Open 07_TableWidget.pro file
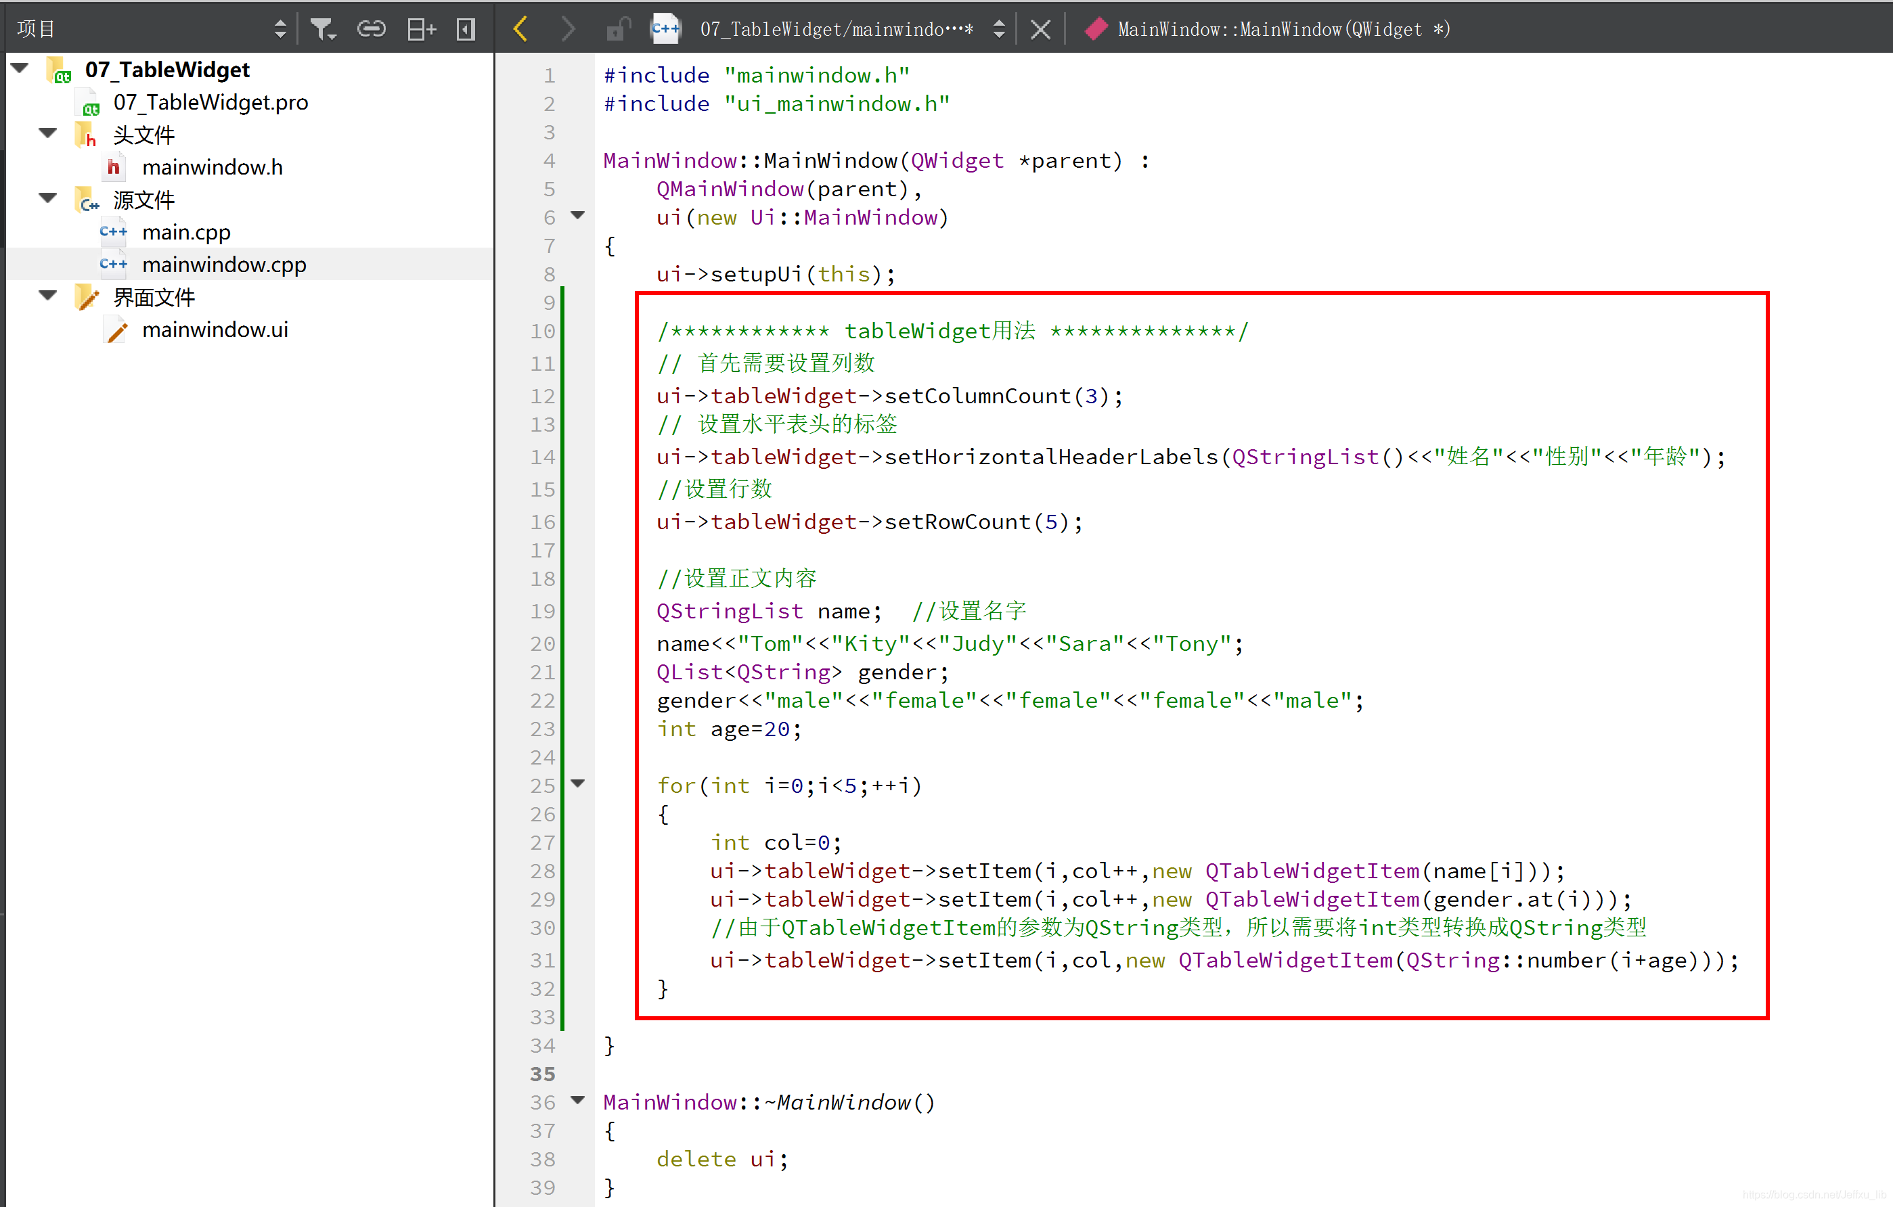 (x=210, y=102)
